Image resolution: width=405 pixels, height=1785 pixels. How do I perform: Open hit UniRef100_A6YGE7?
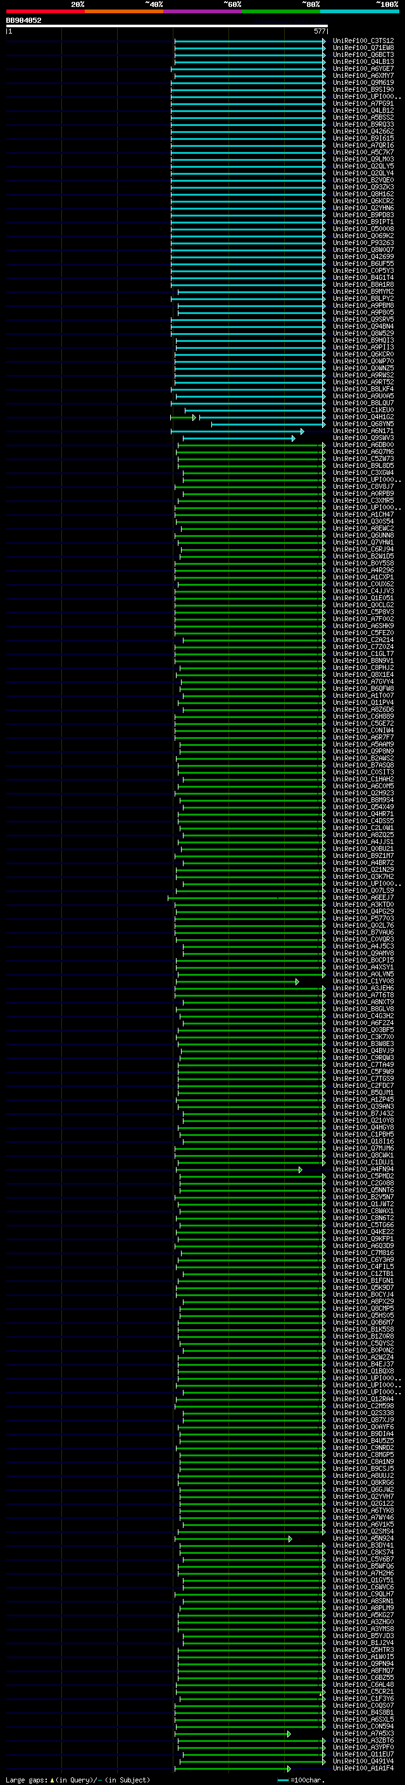point(363,68)
